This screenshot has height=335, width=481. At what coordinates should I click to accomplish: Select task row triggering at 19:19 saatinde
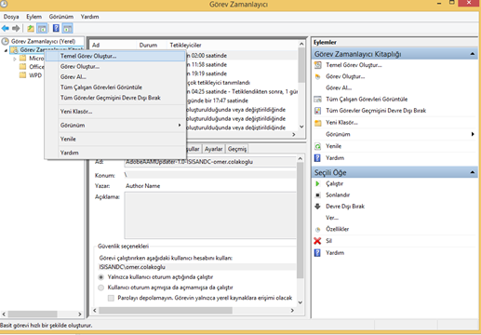click(241, 74)
